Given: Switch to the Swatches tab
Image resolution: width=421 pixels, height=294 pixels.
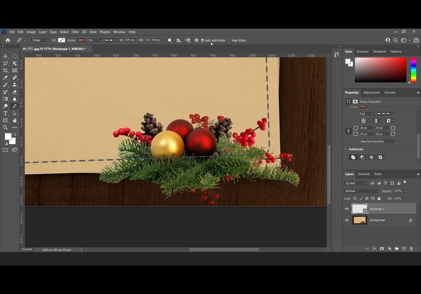Looking at the screenshot, I should coord(362,52).
